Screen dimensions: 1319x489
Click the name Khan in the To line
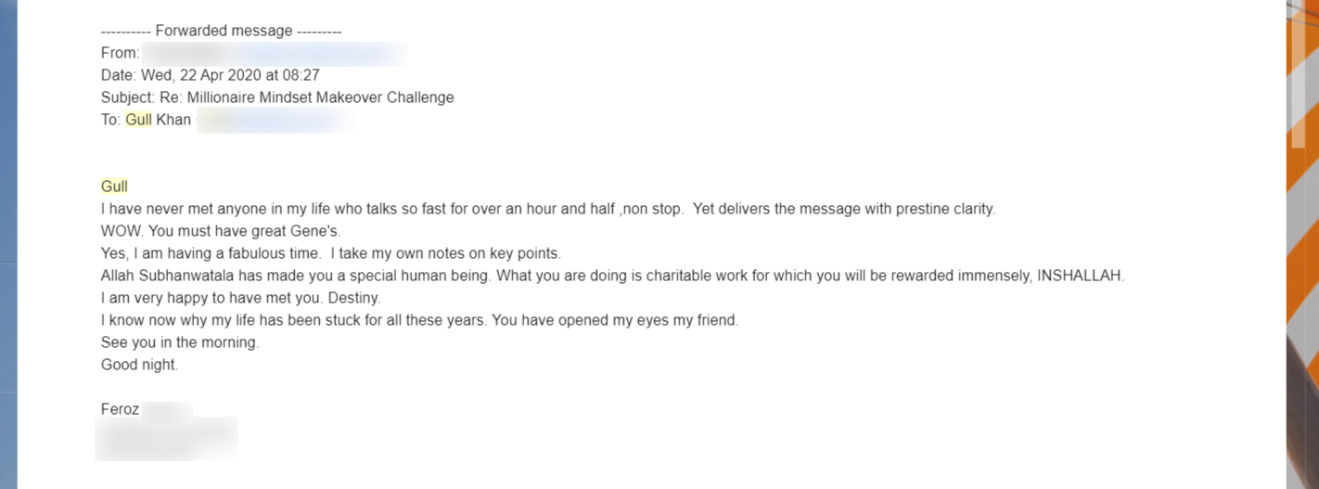click(x=173, y=120)
